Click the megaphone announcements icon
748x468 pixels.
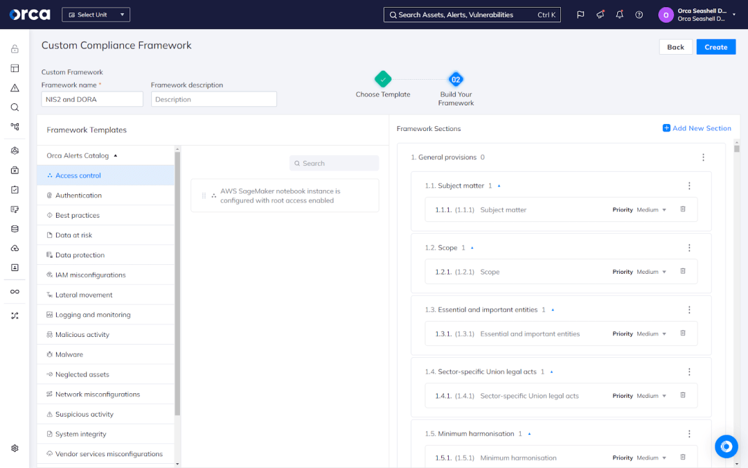(x=600, y=15)
